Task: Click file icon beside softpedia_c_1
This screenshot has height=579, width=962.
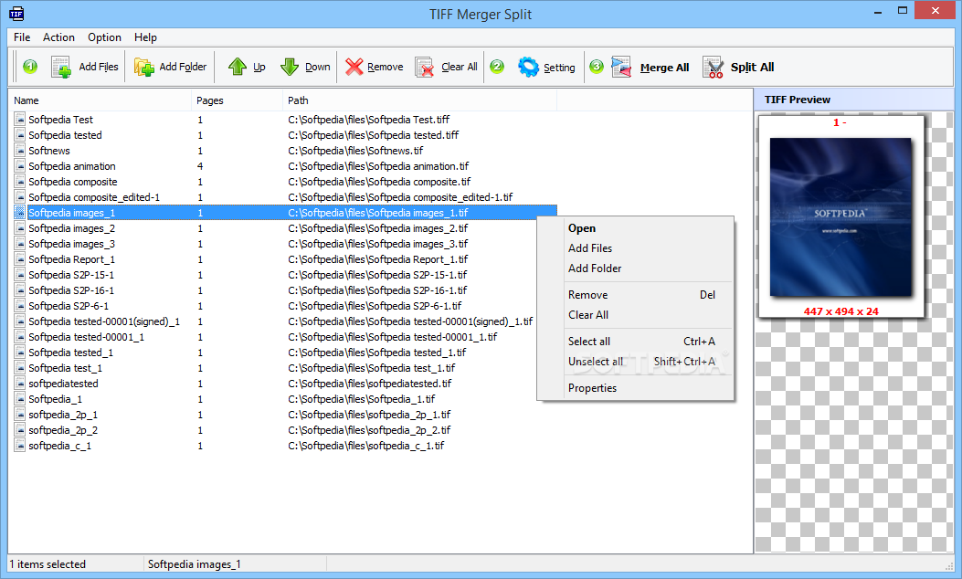Action: (19, 446)
